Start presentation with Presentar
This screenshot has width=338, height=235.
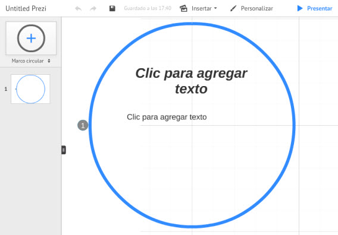(320, 8)
